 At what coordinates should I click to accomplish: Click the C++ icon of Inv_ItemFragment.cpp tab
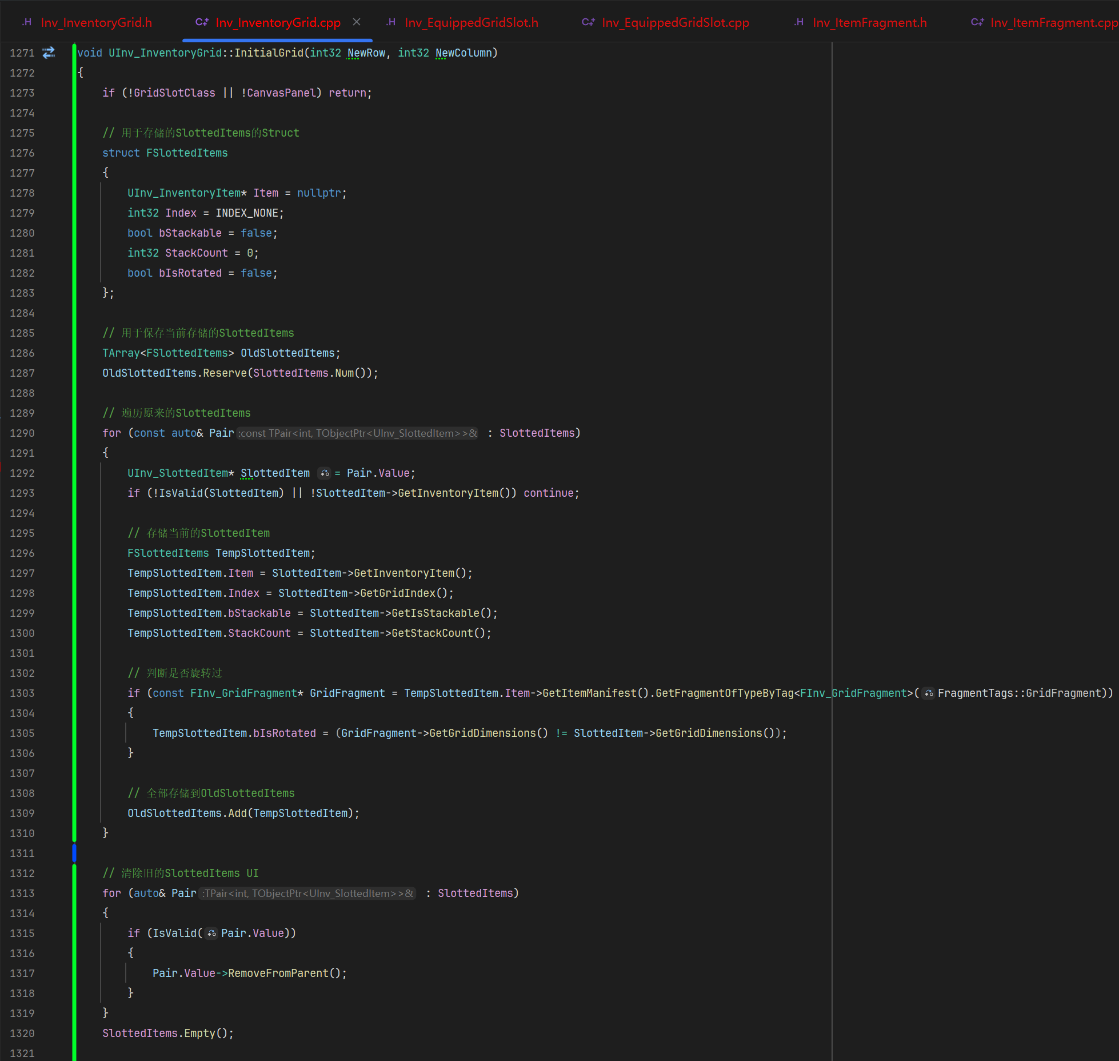point(977,22)
